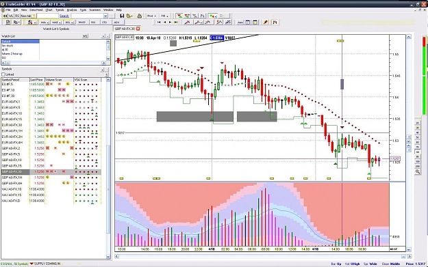This screenshot has width=428, height=267.
Task: Click the WS button in Watch List header
Action: pyautogui.click(x=85, y=36)
